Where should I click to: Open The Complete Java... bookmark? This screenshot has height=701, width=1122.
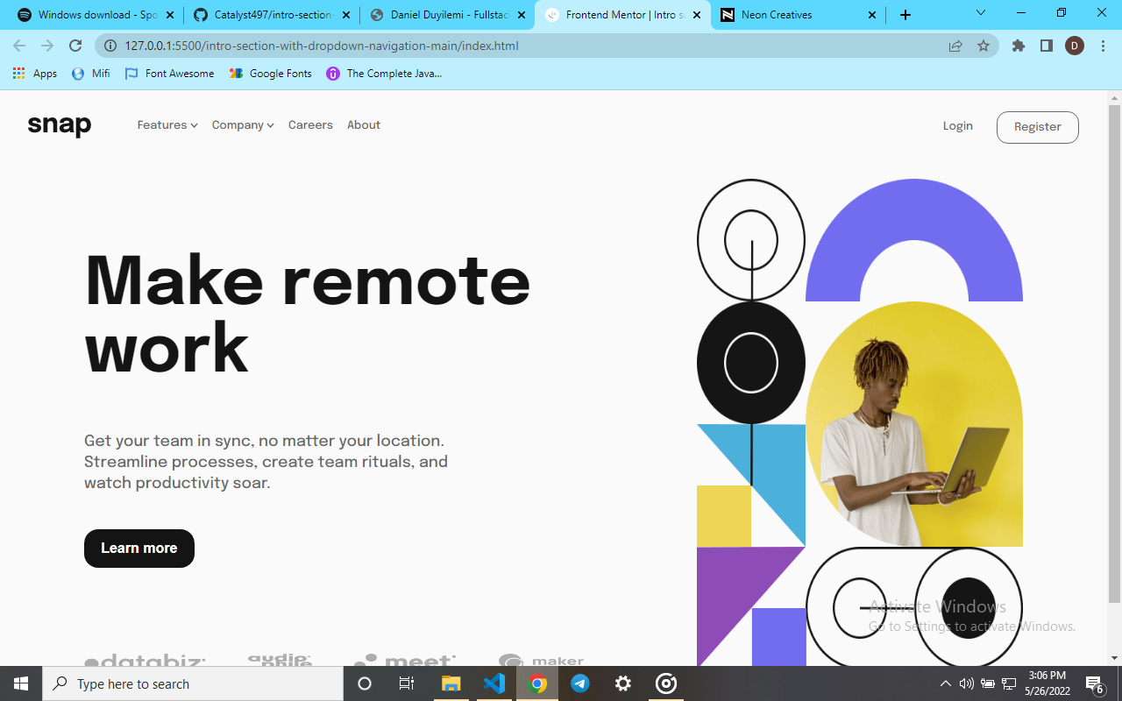[384, 74]
